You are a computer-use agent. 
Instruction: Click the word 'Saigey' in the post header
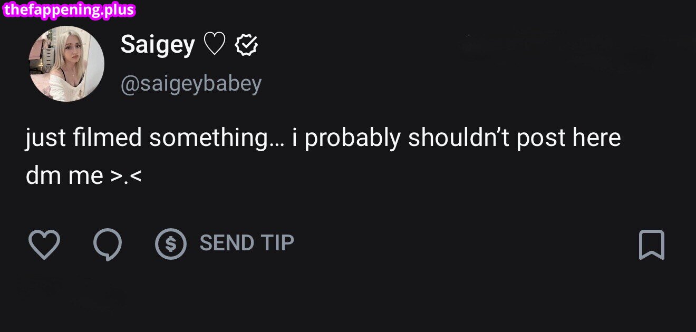click(x=158, y=45)
